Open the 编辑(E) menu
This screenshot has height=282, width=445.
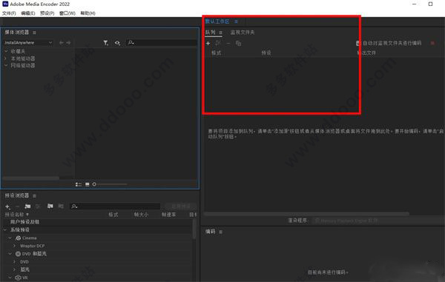[28, 13]
